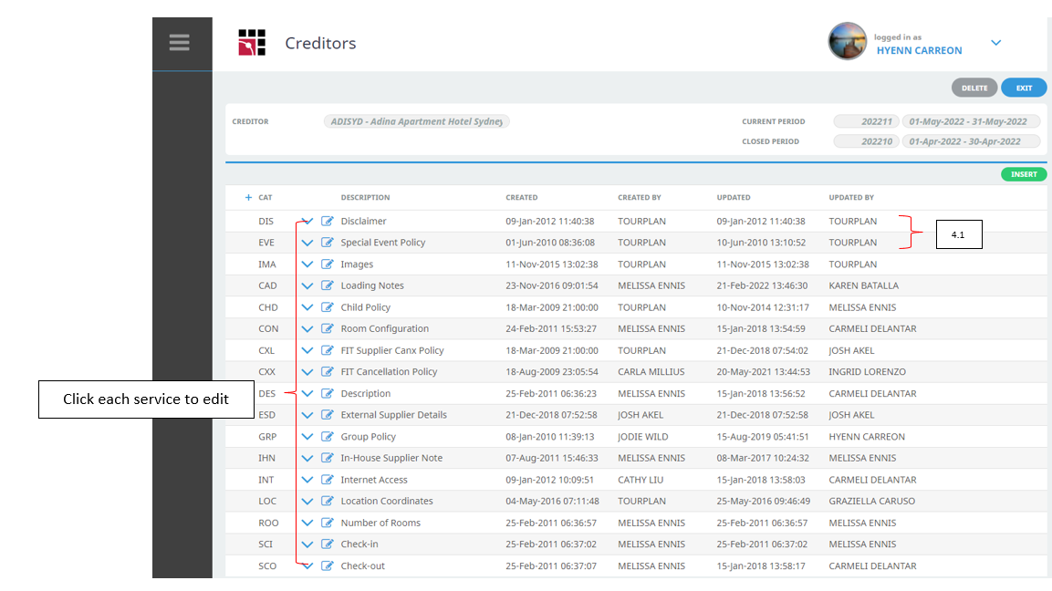Expand the Room Configuration row chevron

point(307,328)
